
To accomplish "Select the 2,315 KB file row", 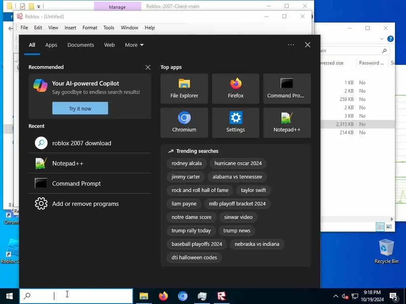I will click(358, 124).
